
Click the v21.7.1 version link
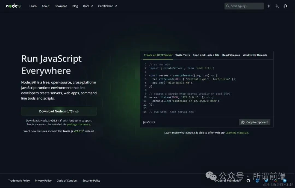[x=78, y=131]
